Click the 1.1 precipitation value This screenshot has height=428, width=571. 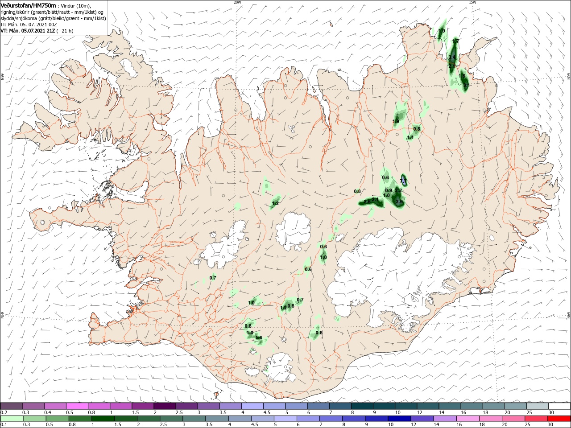pyautogui.click(x=410, y=138)
